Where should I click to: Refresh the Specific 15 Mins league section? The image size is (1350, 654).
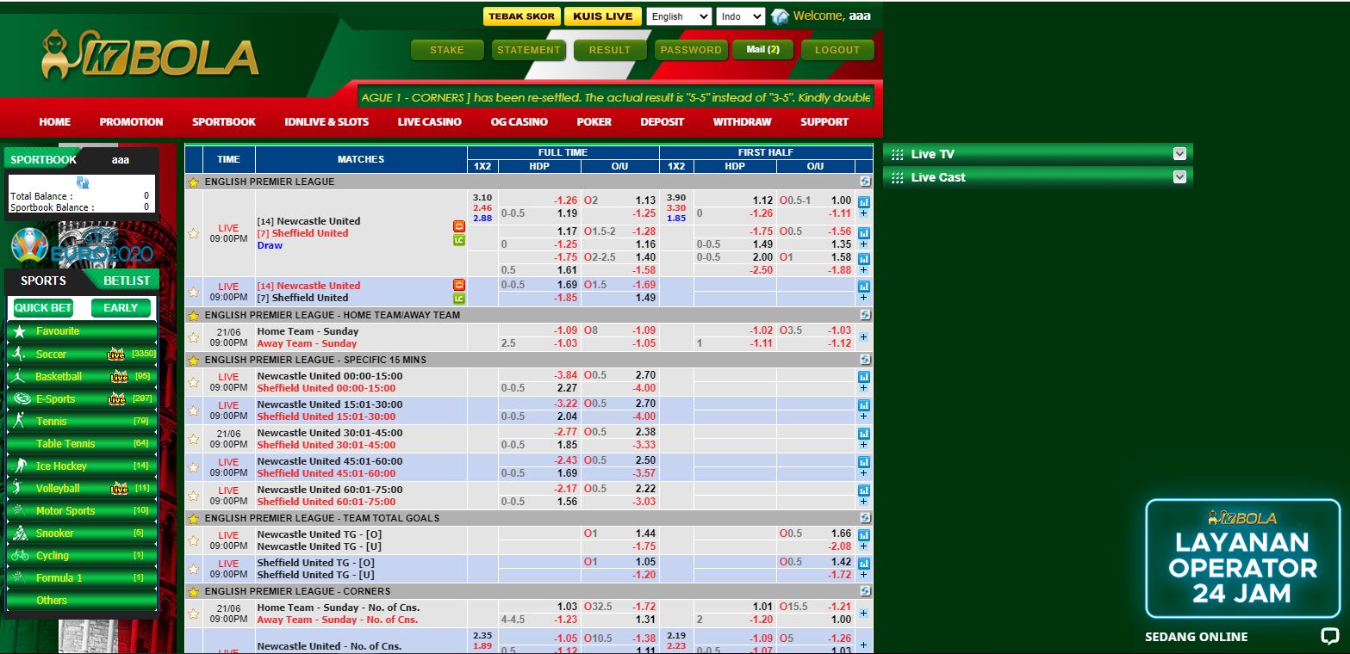tap(865, 360)
